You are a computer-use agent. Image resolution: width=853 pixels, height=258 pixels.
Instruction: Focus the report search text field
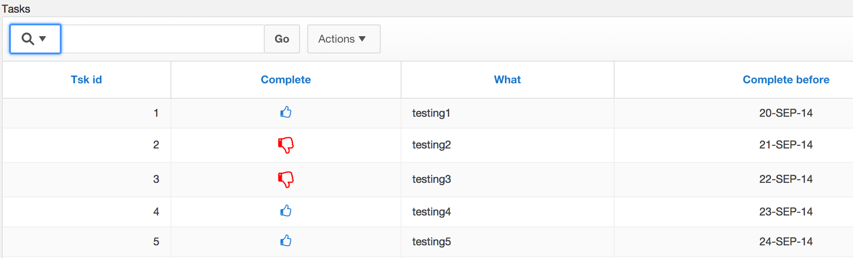tap(163, 39)
